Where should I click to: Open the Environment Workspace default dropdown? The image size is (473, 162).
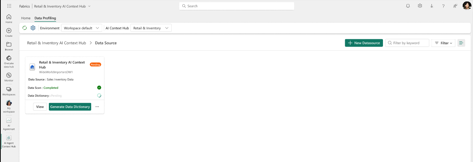82,28
